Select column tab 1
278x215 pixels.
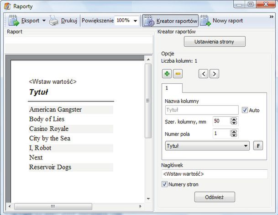(172, 87)
